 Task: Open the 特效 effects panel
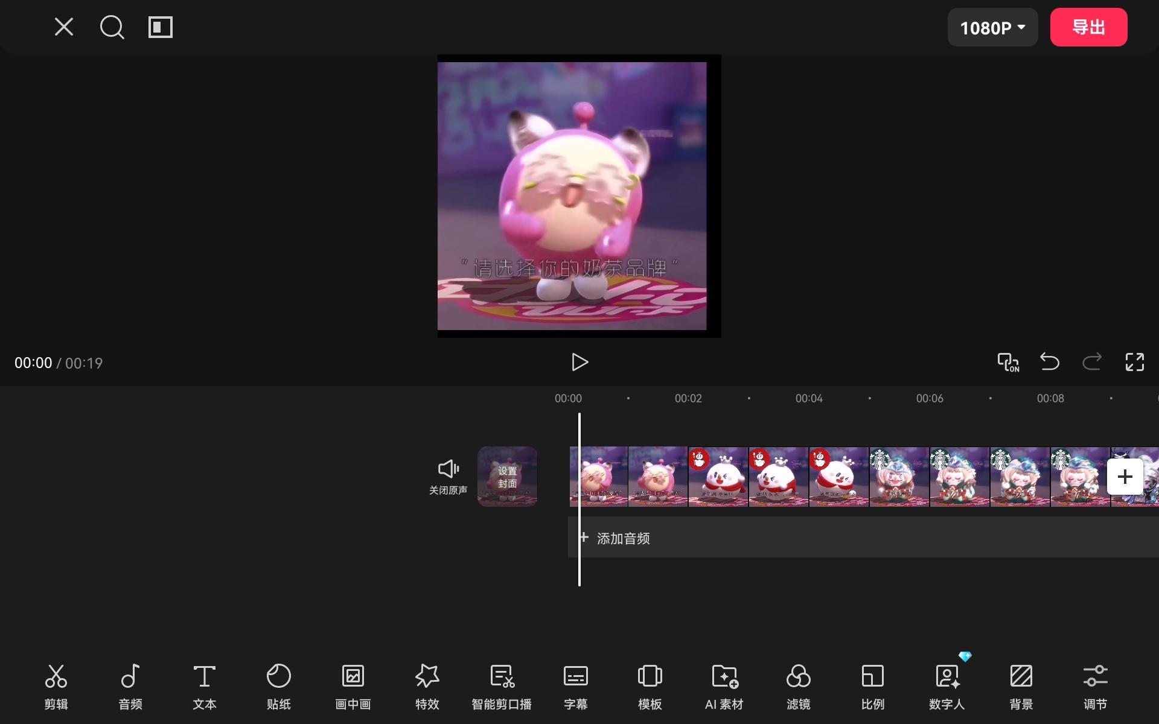[x=427, y=686]
